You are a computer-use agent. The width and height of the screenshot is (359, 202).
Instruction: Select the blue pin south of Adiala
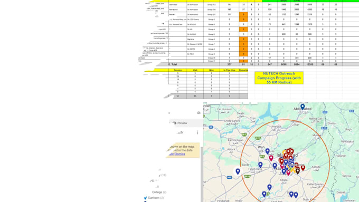pos(269,187)
